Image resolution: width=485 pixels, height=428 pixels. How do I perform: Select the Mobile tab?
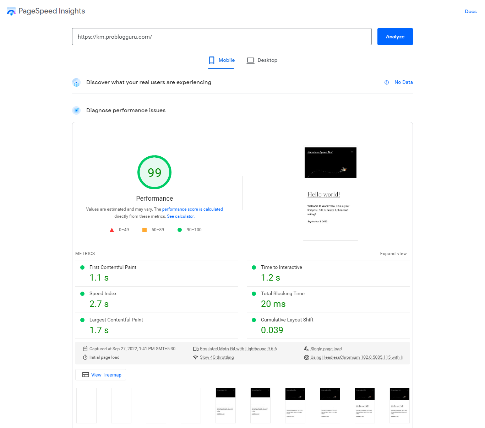click(222, 60)
